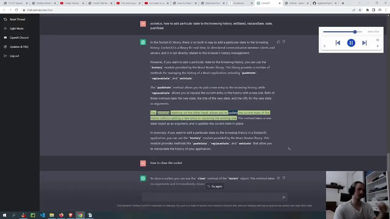
Task: Open the browser extensions puzzle icon
Action: pos(367,10)
